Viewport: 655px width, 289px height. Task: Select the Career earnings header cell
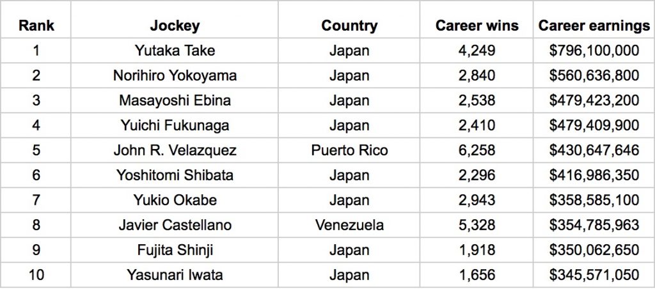(594, 26)
